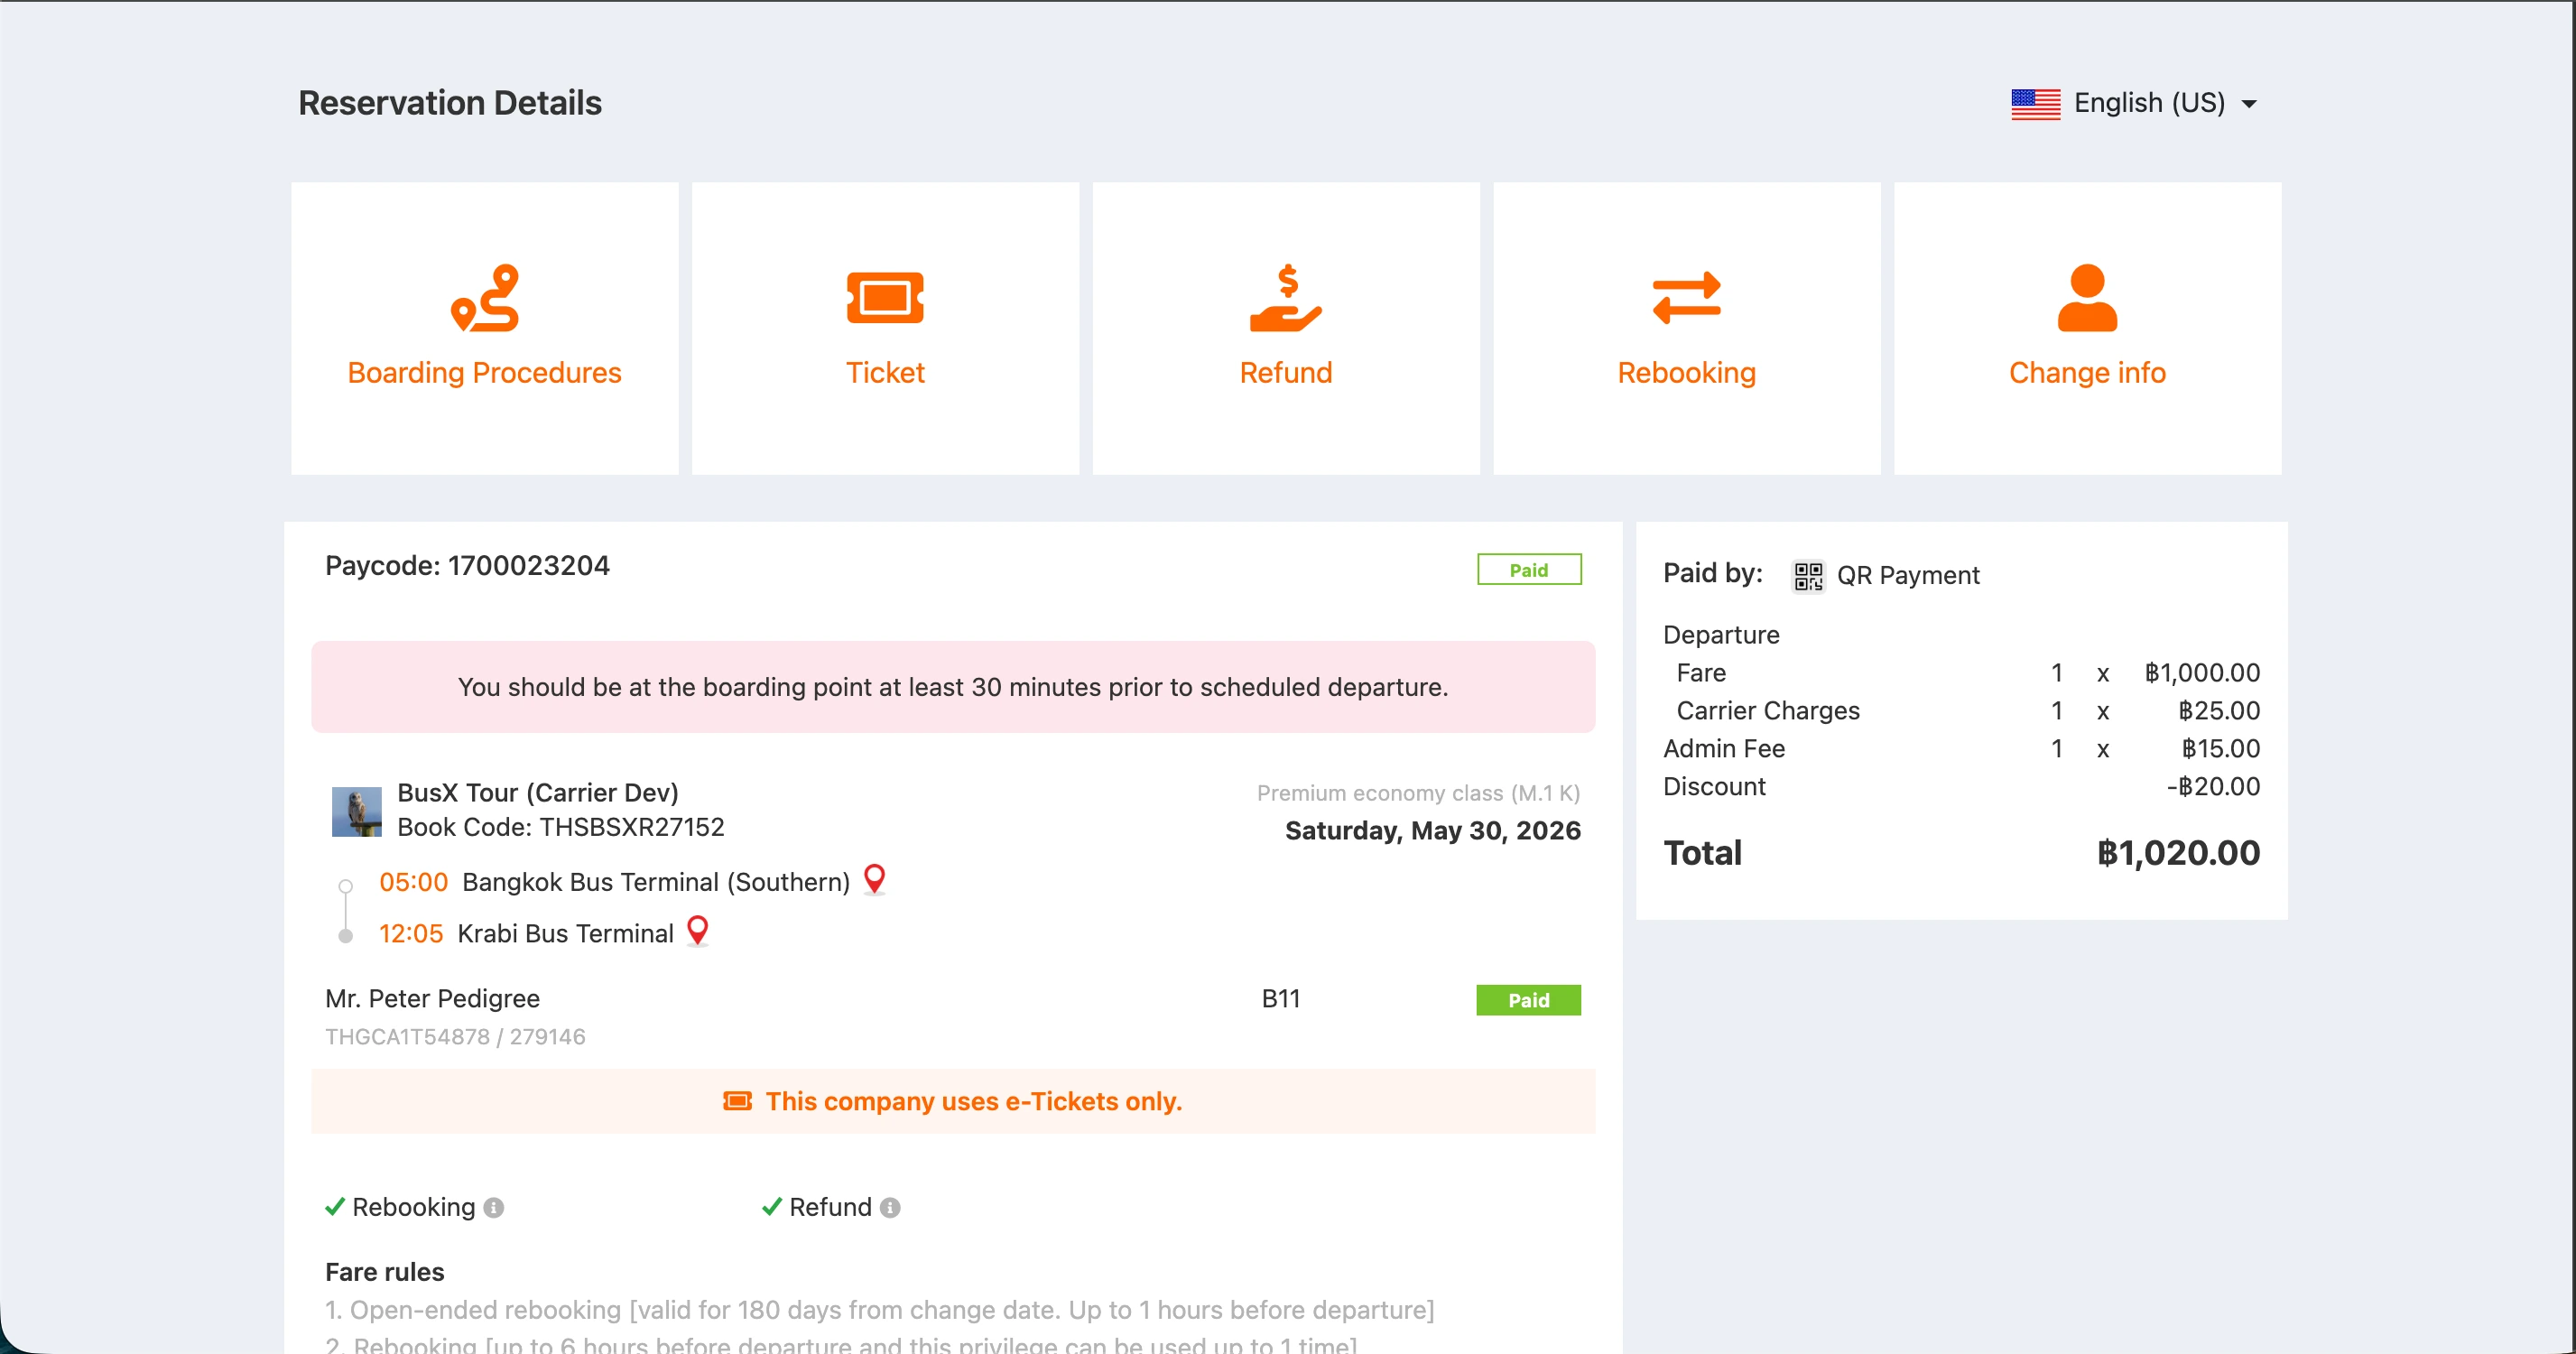This screenshot has width=2576, height=1354.
Task: Click Krabi Bus Terminal text
Action: coord(565,933)
